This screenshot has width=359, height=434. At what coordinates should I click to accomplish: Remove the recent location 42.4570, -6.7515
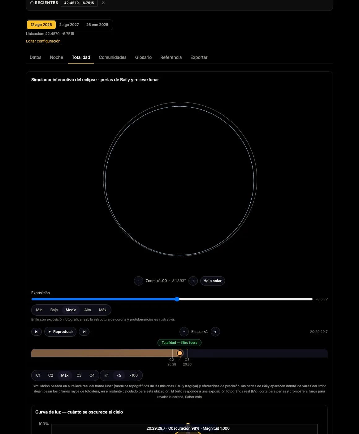(x=103, y=3)
